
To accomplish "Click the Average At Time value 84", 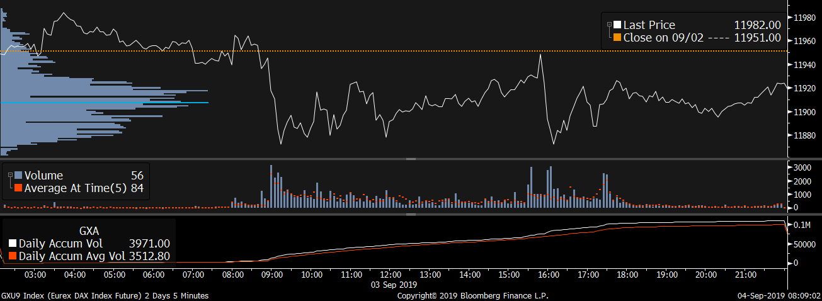I will point(137,188).
